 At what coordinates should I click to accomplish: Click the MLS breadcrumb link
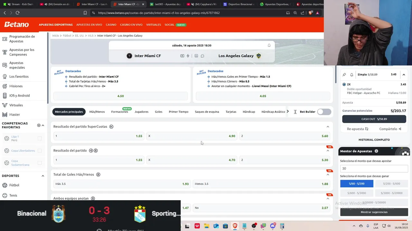tap(91, 36)
